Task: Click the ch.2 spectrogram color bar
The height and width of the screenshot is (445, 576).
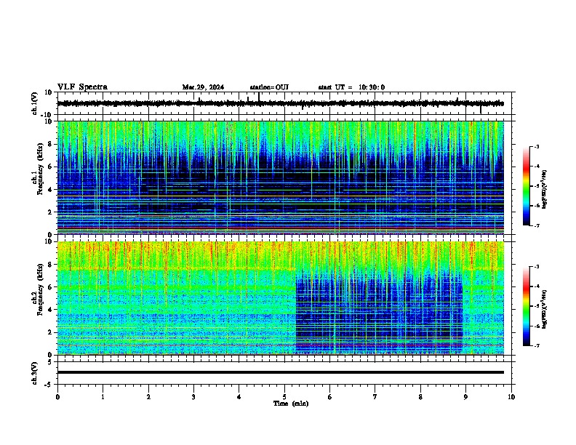Action: tap(526, 306)
